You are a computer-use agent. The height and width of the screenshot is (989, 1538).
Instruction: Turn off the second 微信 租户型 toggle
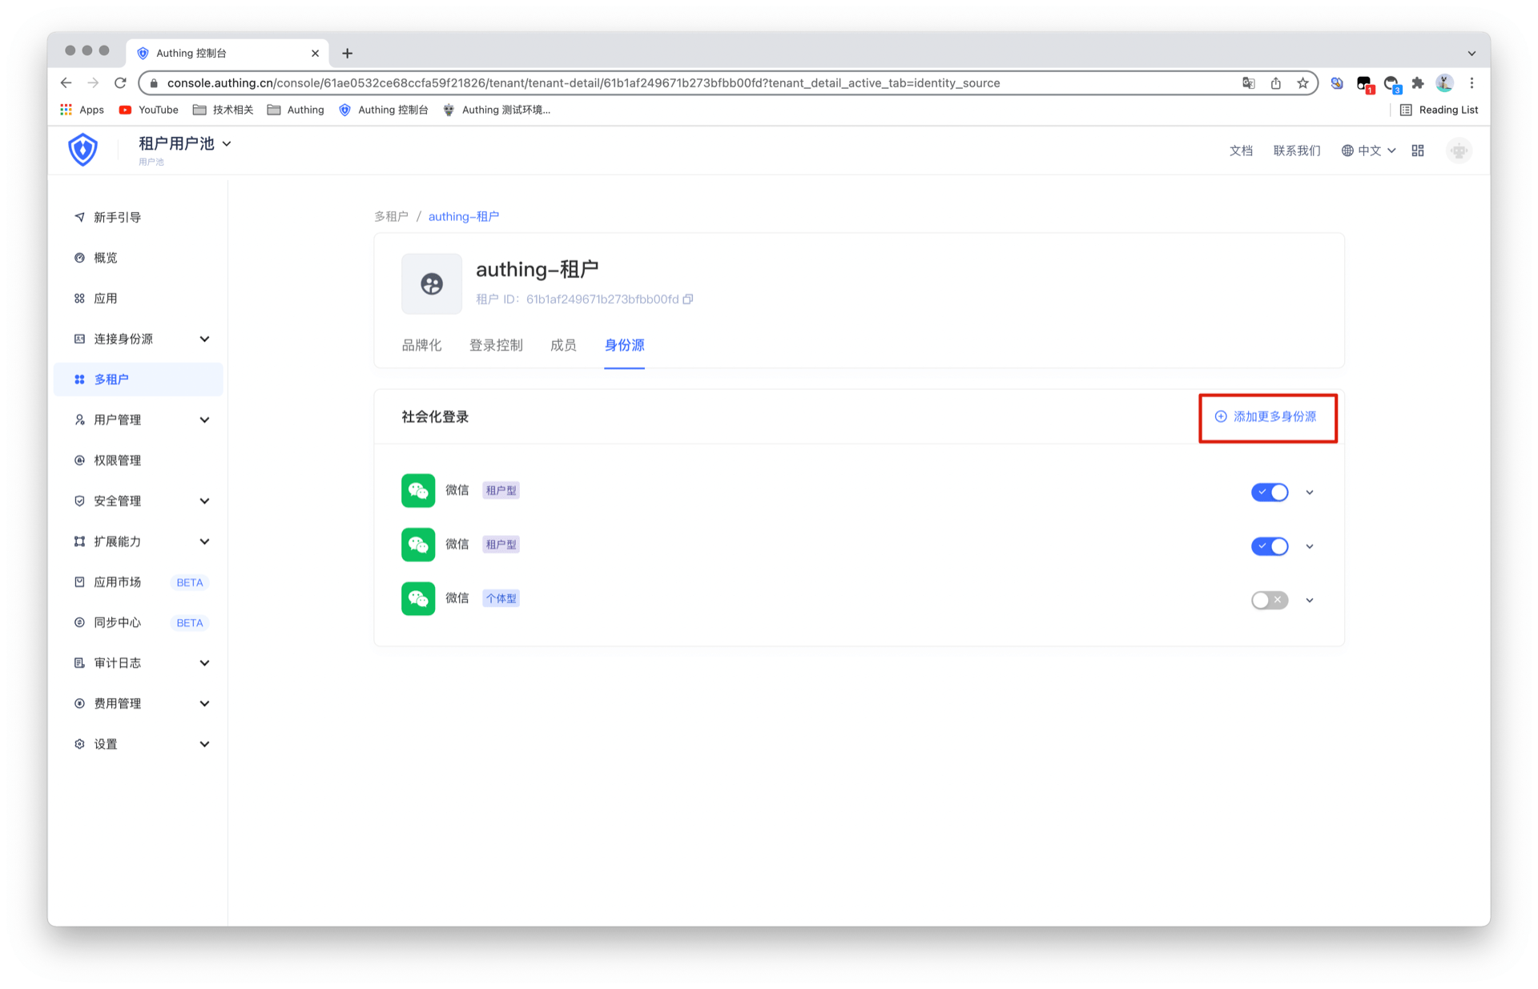pos(1270,546)
